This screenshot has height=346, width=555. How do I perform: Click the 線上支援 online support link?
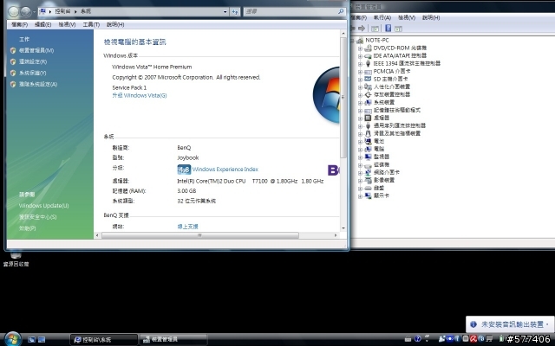coord(187,227)
